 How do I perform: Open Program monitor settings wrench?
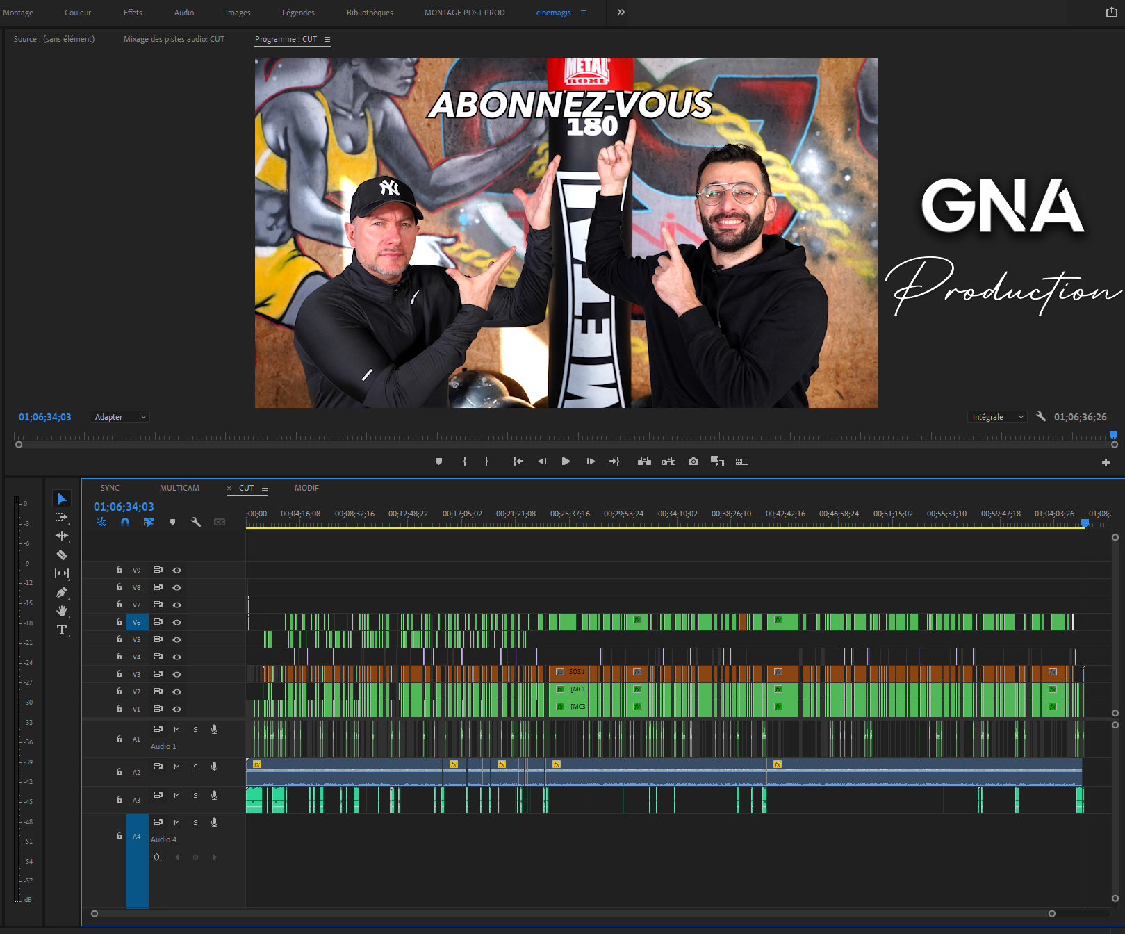[1041, 417]
